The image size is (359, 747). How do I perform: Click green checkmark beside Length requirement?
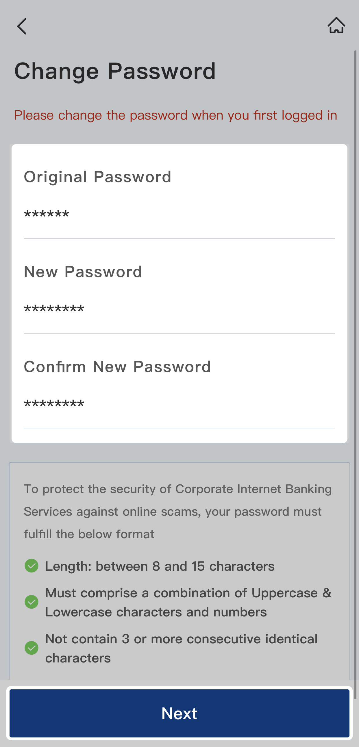[x=32, y=566]
